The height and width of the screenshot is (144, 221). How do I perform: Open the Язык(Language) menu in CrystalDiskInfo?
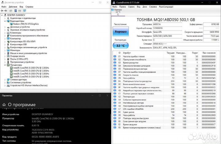coord(166,7)
